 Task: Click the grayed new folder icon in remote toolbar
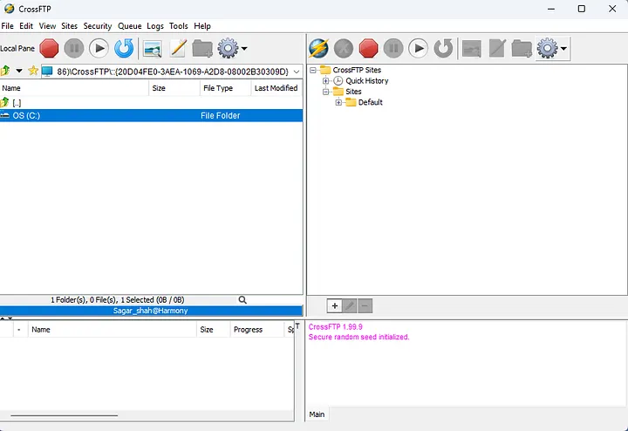522,49
